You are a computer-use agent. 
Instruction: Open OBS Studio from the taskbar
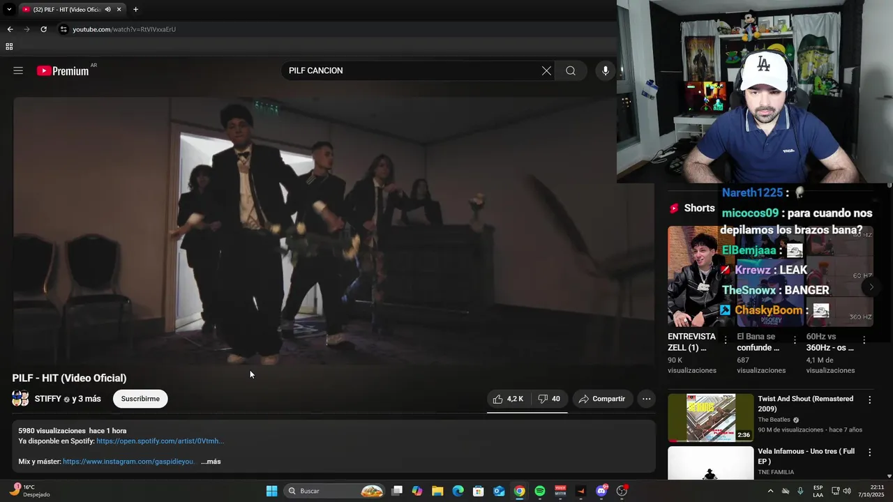tap(622, 491)
